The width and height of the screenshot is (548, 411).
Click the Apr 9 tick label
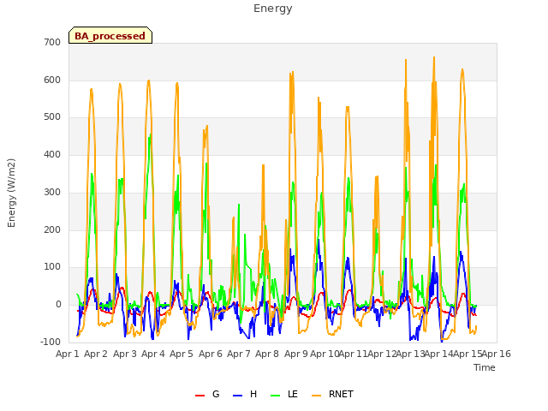296,354
